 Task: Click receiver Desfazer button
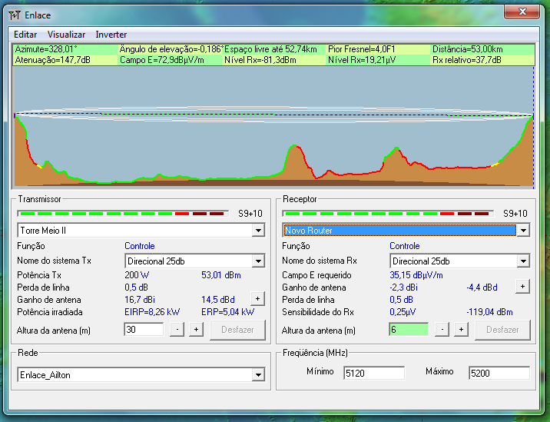[x=502, y=330]
